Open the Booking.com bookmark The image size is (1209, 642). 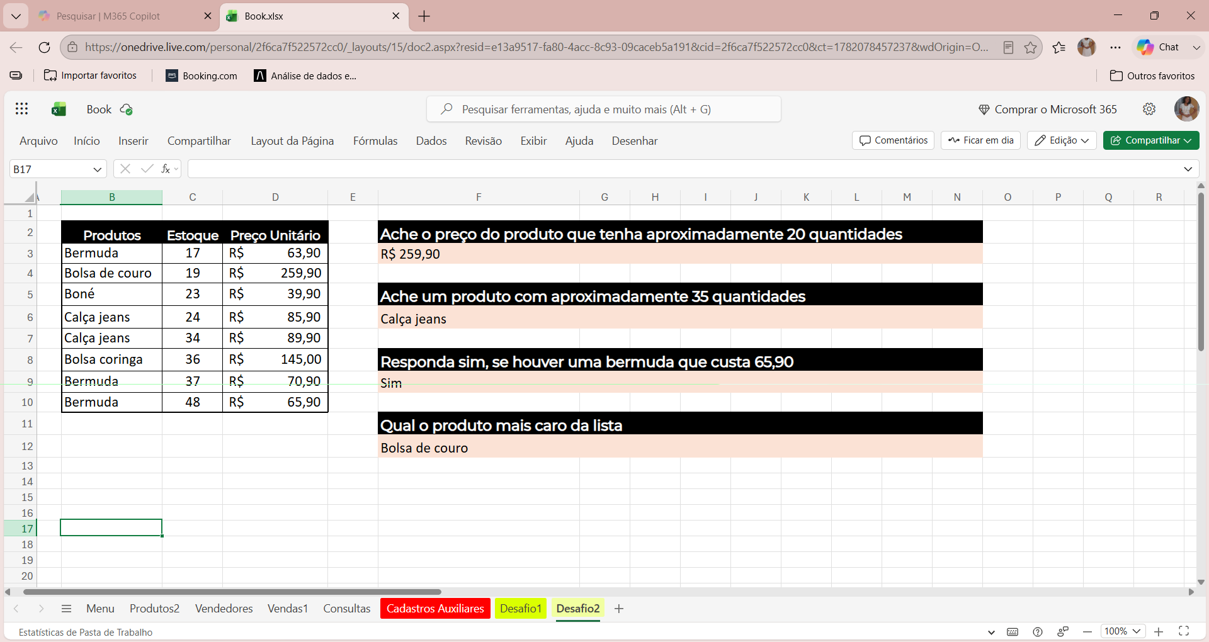point(201,76)
